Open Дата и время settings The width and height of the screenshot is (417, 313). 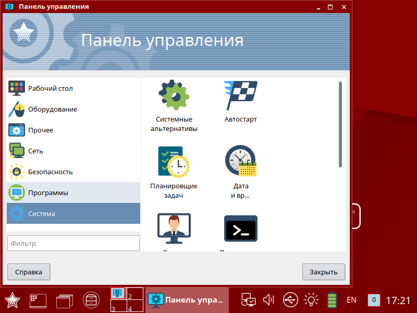tap(240, 160)
